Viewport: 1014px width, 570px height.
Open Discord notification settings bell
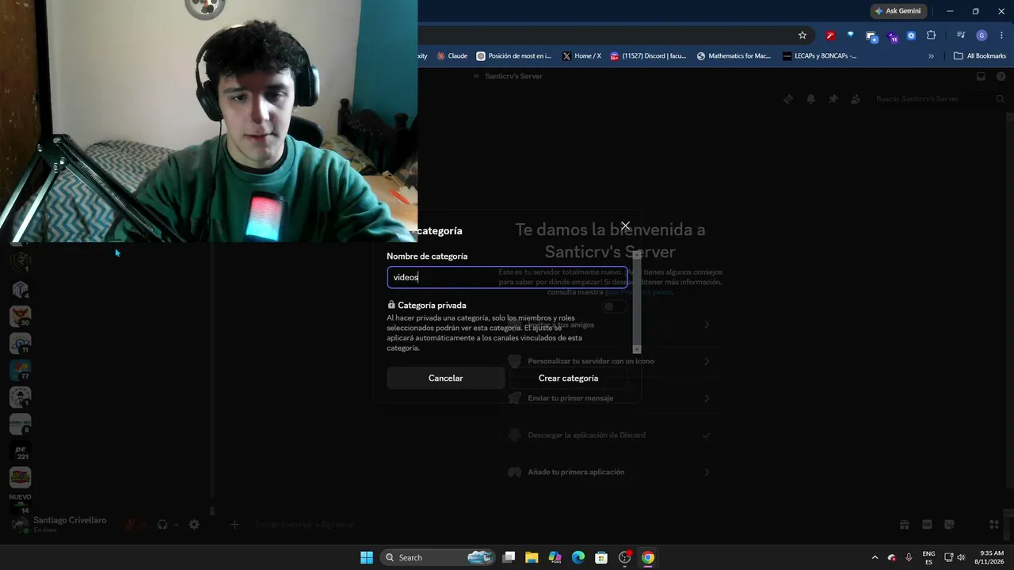(810, 99)
